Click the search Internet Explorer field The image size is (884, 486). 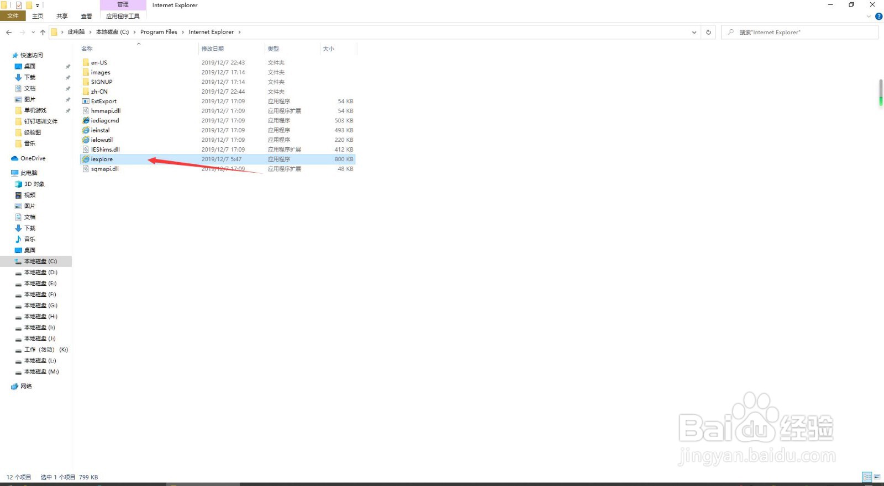point(799,32)
